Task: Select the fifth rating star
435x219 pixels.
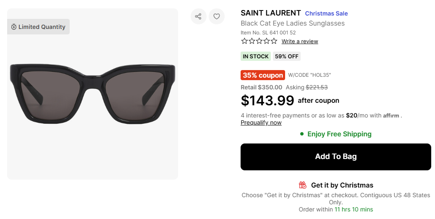Action: [274, 41]
